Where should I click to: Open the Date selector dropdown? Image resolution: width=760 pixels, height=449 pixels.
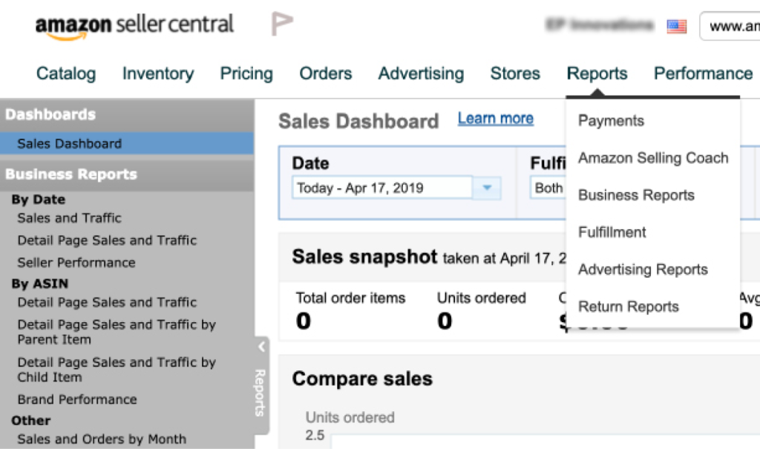click(x=488, y=188)
